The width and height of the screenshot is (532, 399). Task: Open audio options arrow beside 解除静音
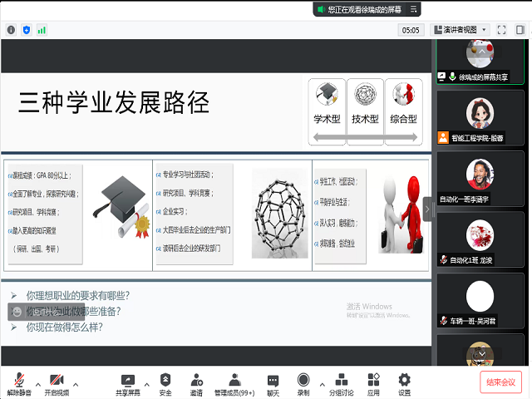(x=37, y=385)
